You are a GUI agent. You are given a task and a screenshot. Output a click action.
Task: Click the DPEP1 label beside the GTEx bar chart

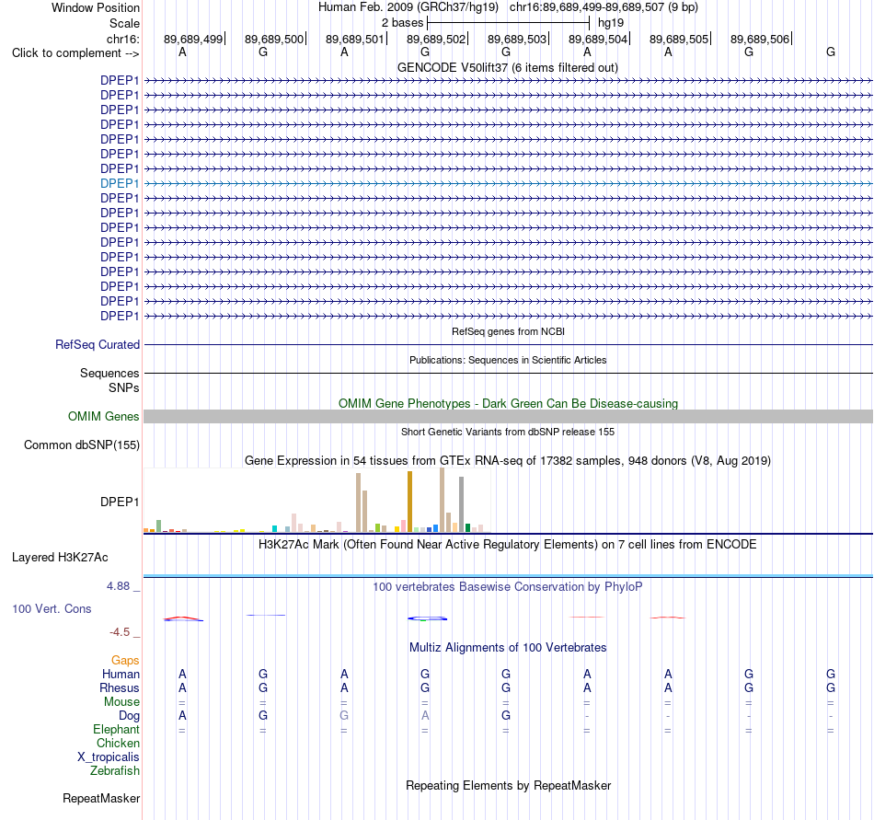pos(120,502)
